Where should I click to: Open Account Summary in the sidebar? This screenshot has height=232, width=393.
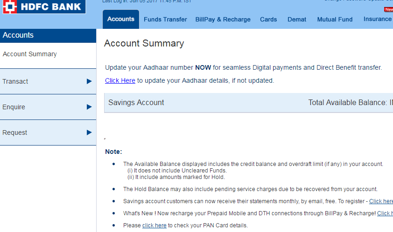click(x=30, y=54)
